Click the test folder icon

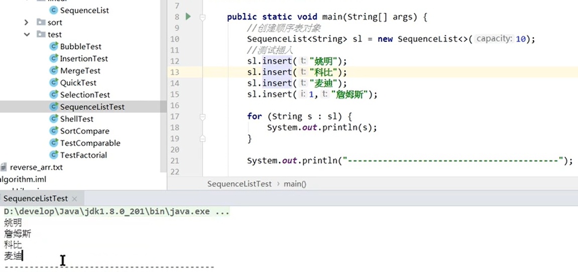[x=41, y=34]
